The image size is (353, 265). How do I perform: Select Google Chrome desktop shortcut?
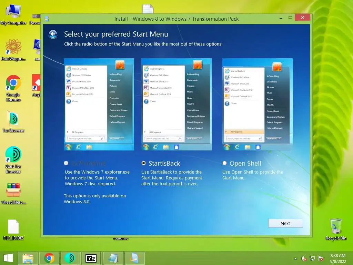(x=13, y=88)
